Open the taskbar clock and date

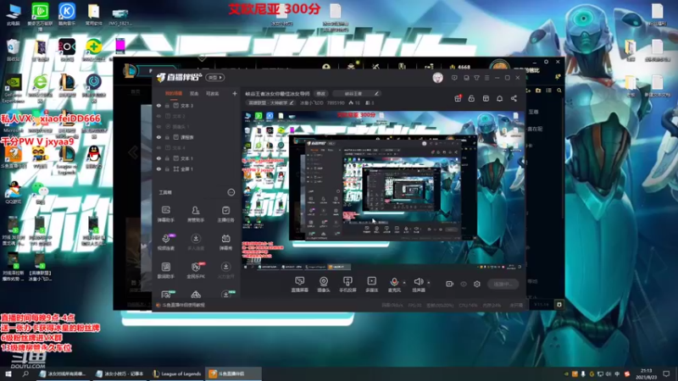click(646, 373)
